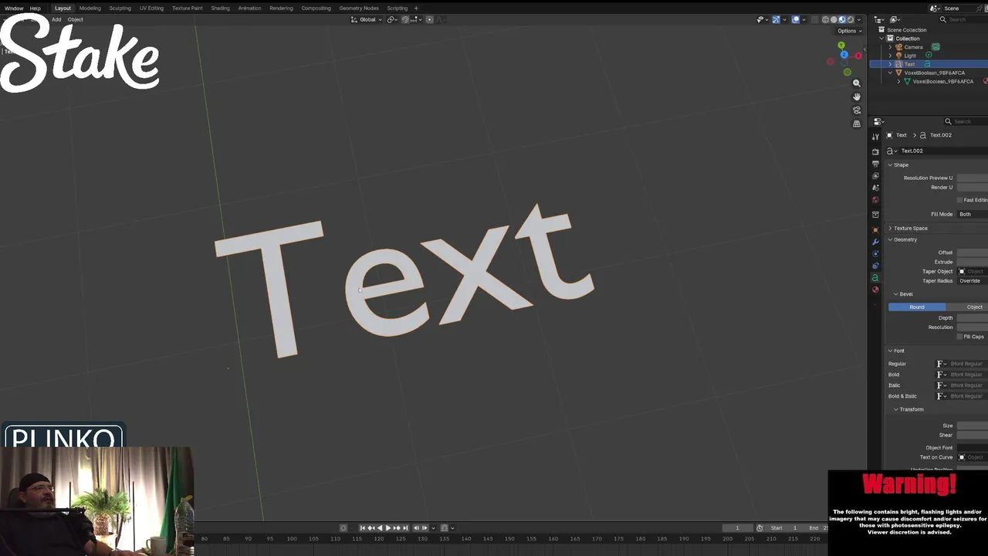Open the Object Data text tab icon

click(x=875, y=278)
